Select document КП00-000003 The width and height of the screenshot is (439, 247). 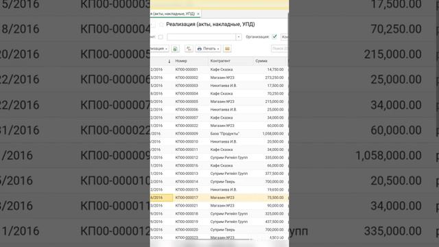coord(187,86)
